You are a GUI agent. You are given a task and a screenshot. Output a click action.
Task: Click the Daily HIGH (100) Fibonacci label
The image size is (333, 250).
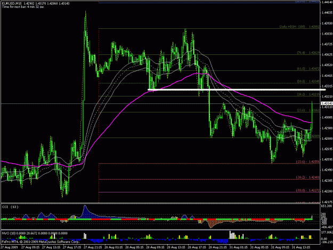point(299,27)
